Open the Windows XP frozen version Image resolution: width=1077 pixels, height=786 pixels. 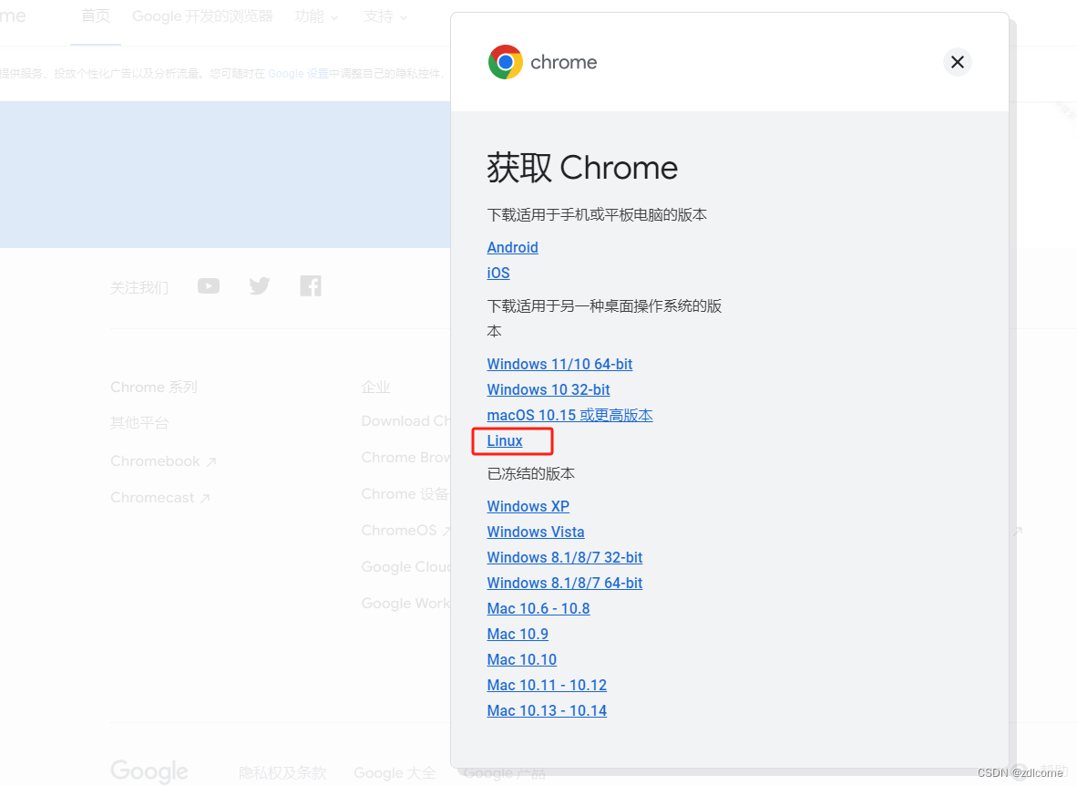click(528, 507)
